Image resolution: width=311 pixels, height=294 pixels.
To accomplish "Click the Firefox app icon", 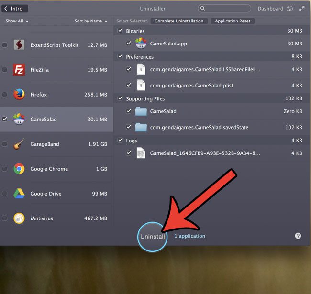I will (19, 95).
